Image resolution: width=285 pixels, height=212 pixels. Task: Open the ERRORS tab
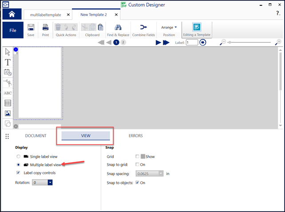tap(135, 136)
